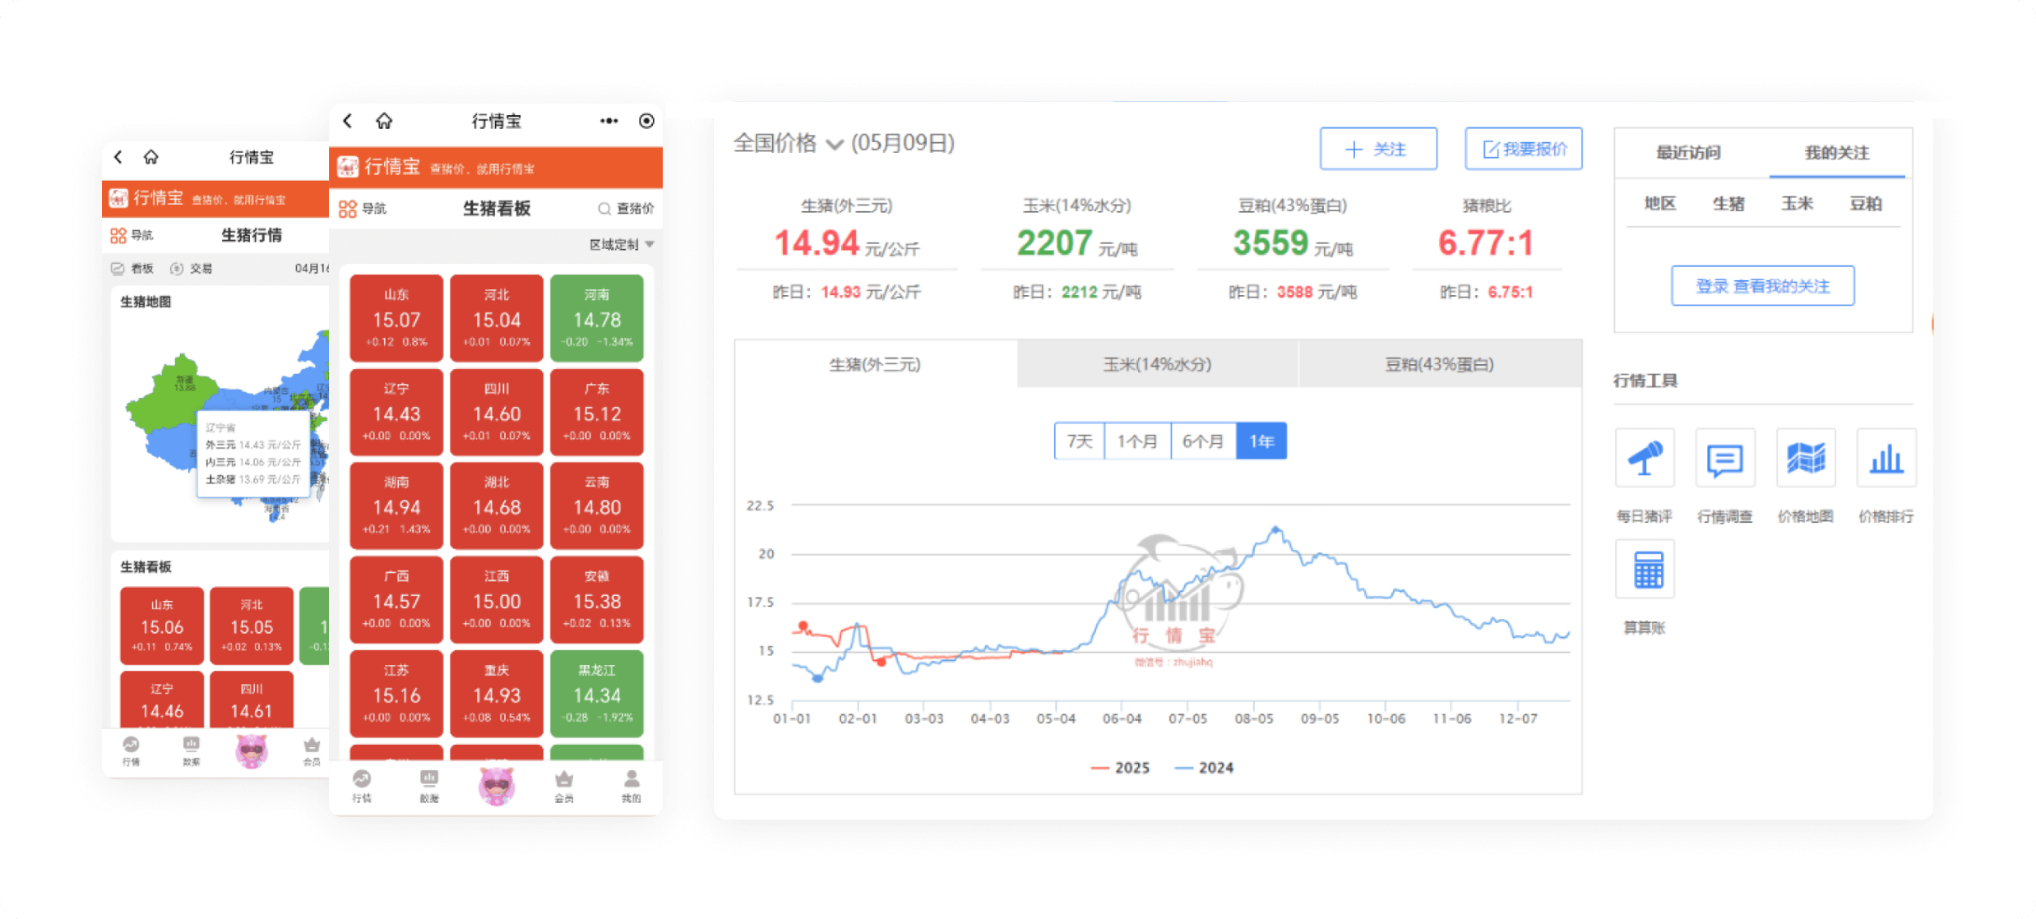
Task: Open the 价格地图 map tool icon
Action: click(x=1805, y=458)
